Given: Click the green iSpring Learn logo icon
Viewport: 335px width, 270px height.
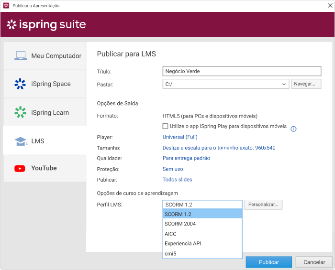Looking at the screenshot, I should coord(20,112).
